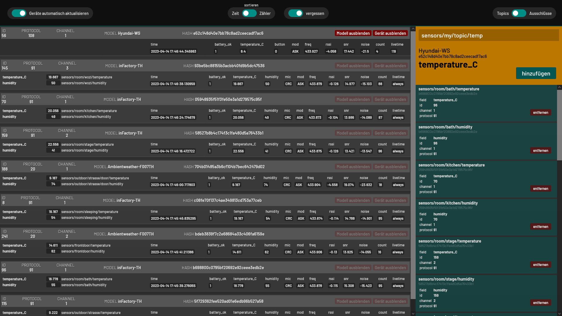Click Gerät ausblenden for Hyundai-WS
Image resolution: width=562 pixels, height=316 pixels.
pos(390,33)
